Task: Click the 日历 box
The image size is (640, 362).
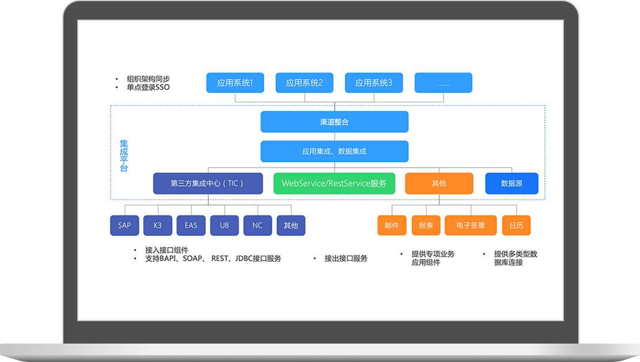Action: tap(516, 226)
